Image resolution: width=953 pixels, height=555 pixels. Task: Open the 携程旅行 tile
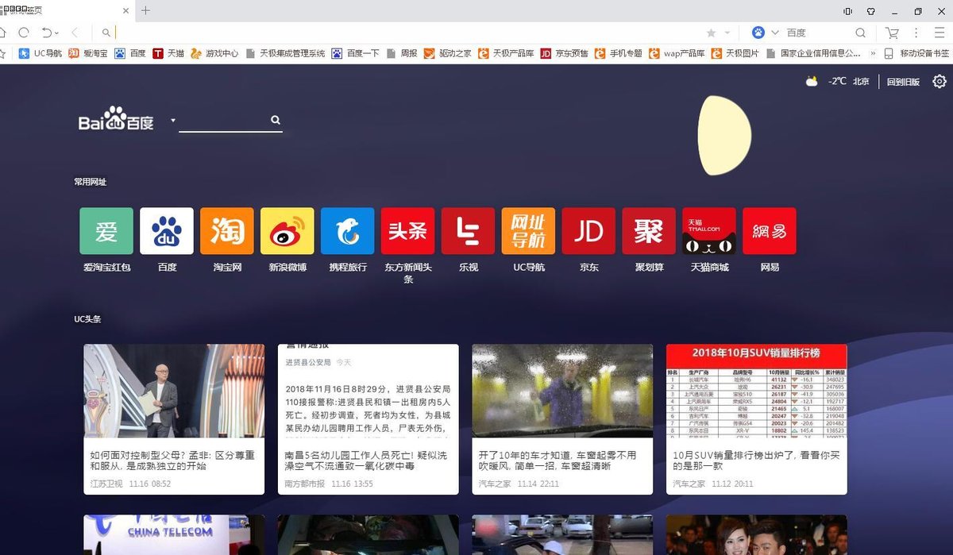click(348, 231)
